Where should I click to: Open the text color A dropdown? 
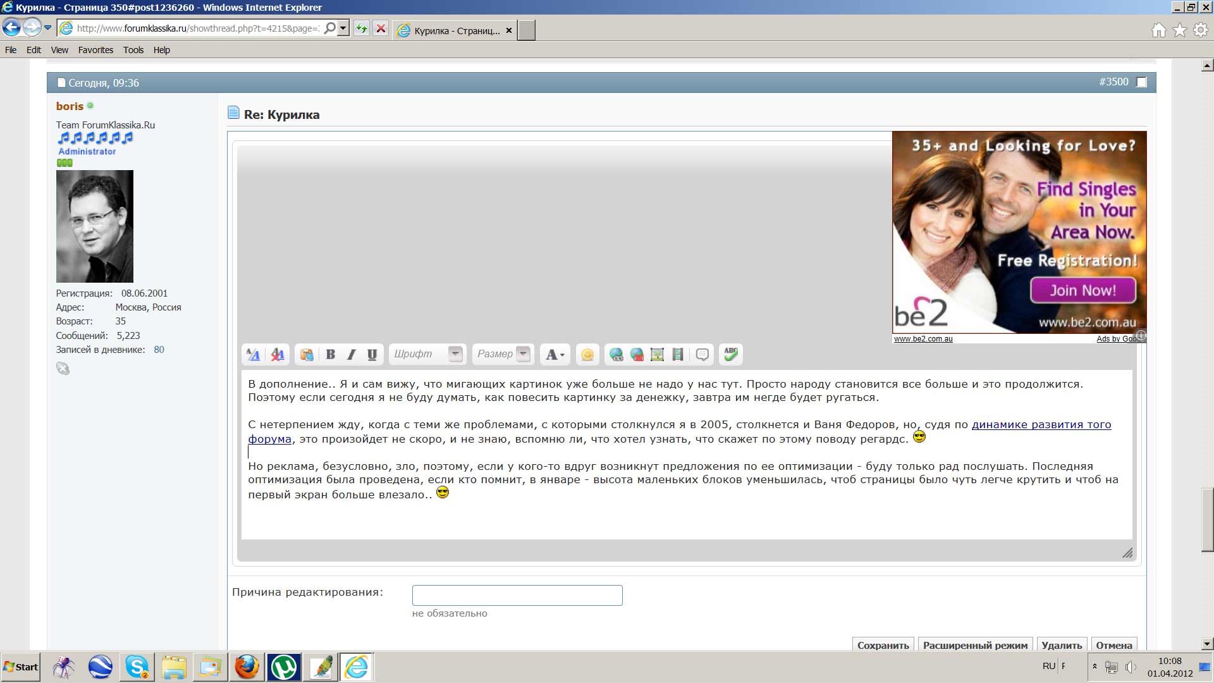tap(555, 355)
